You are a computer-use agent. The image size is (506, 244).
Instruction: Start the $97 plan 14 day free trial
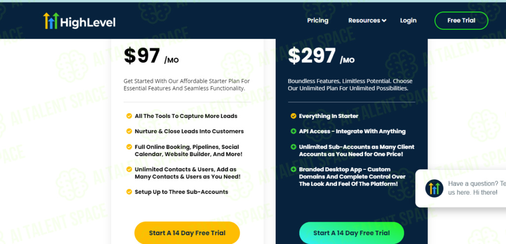(187, 233)
